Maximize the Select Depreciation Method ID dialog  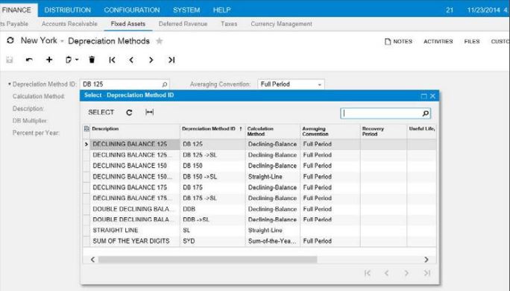tap(424, 96)
